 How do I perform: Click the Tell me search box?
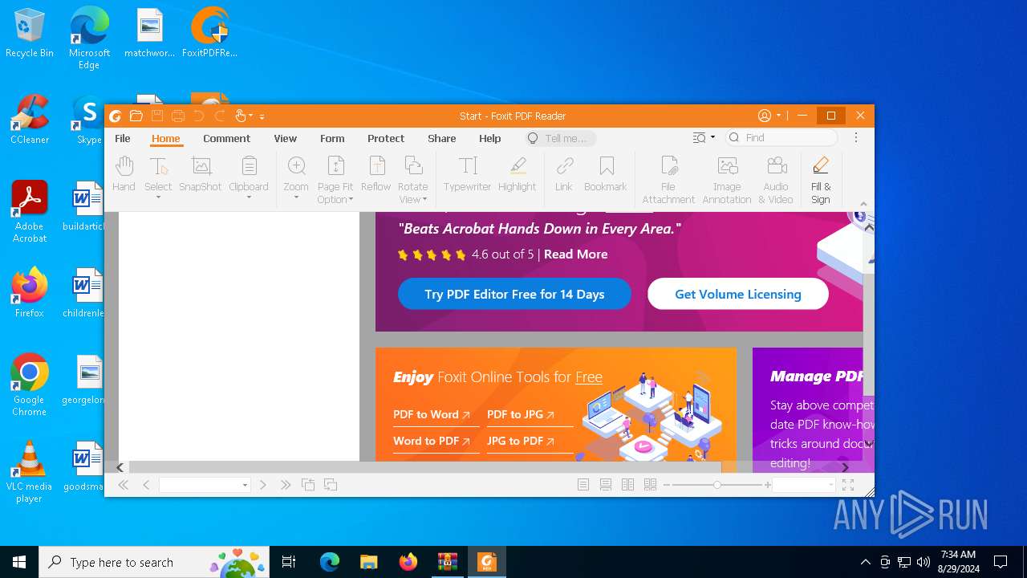tap(560, 138)
